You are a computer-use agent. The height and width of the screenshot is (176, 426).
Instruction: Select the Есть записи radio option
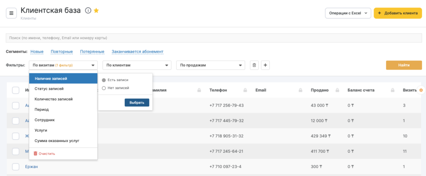pos(104,80)
